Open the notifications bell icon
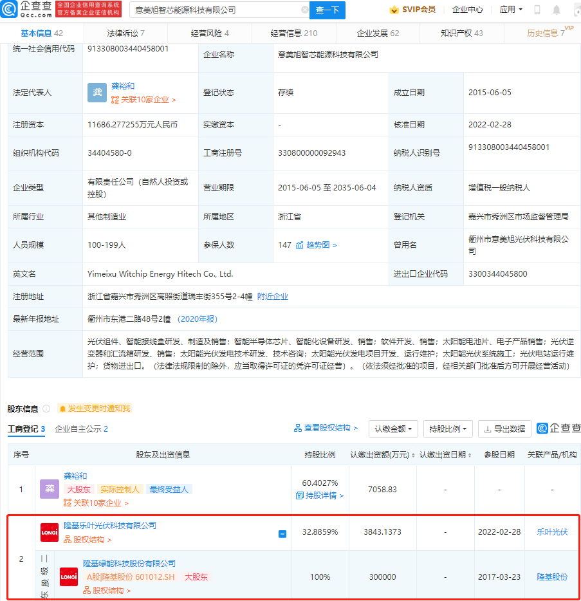Viewport: 581px width, 601px height. 557,10
